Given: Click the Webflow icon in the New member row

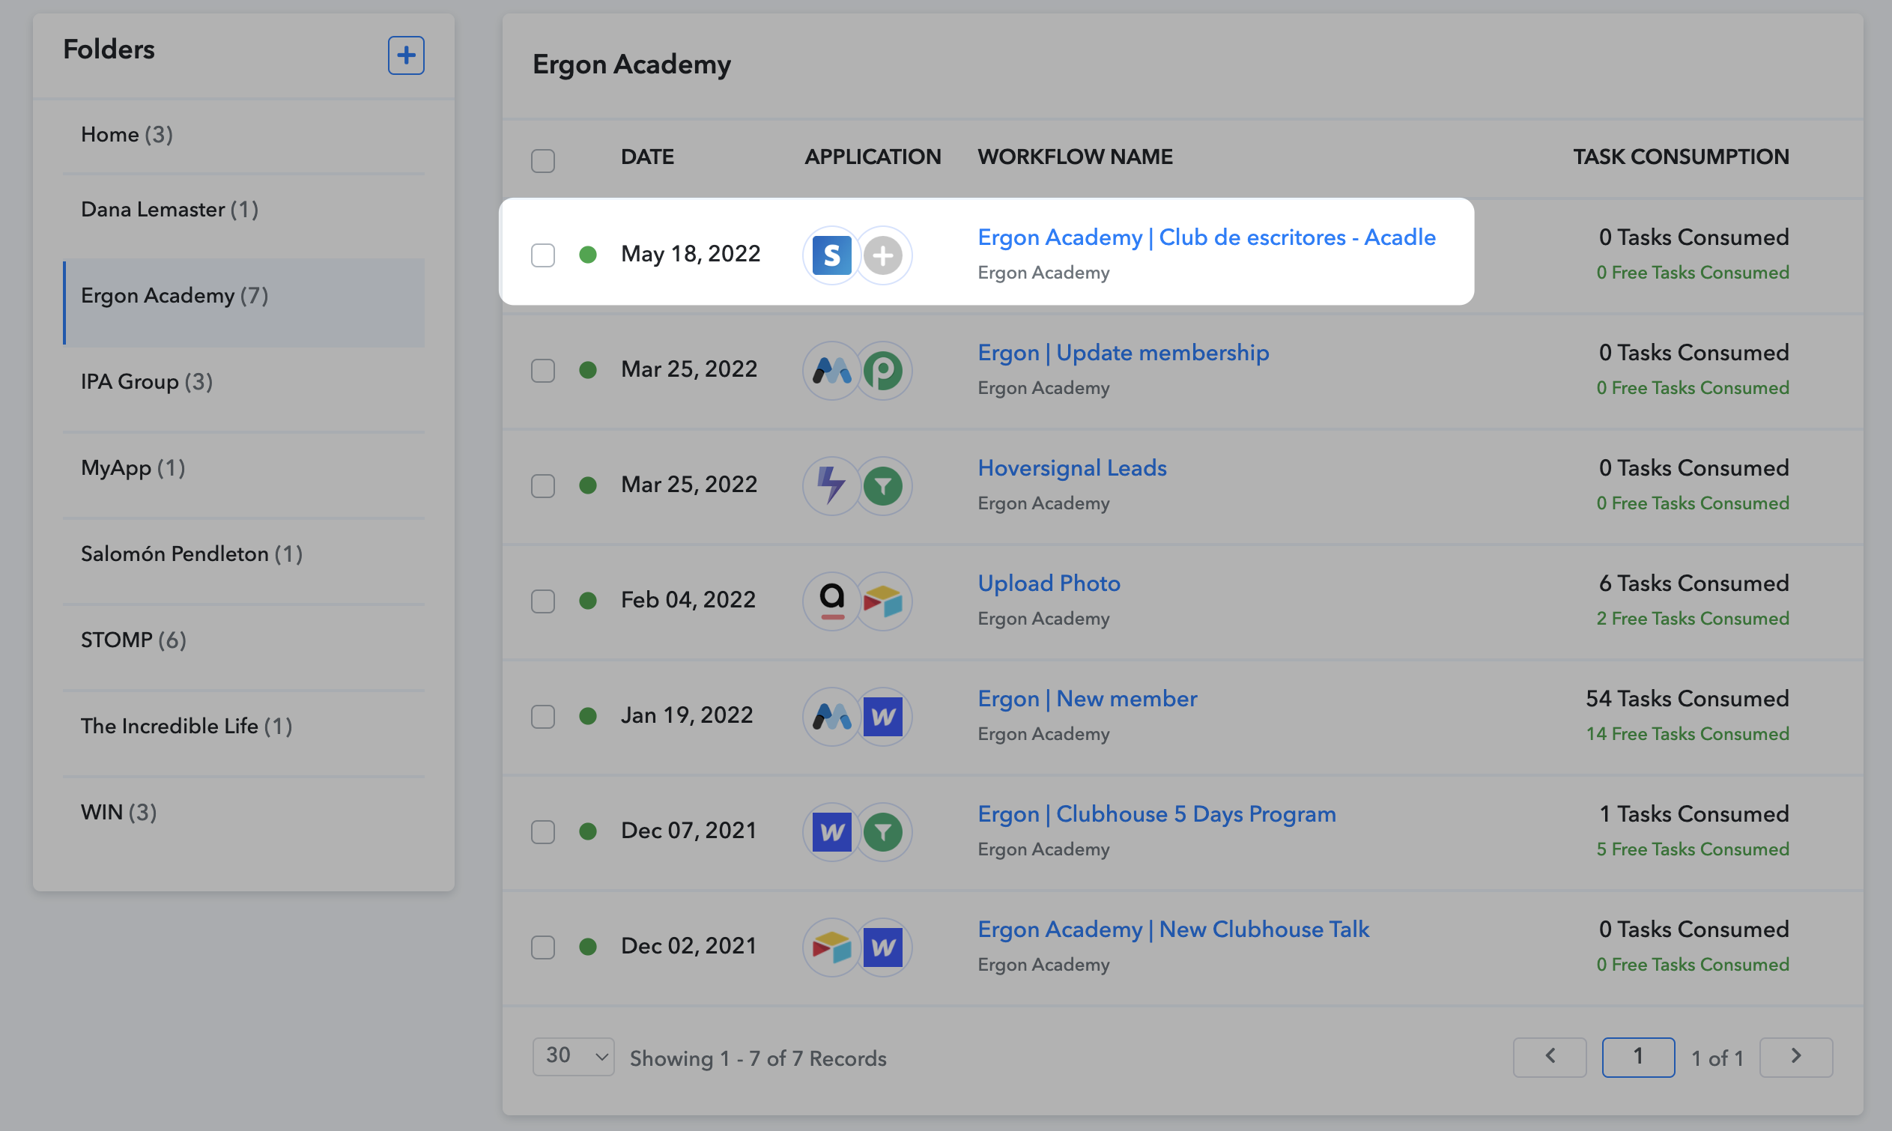Looking at the screenshot, I should [883, 717].
